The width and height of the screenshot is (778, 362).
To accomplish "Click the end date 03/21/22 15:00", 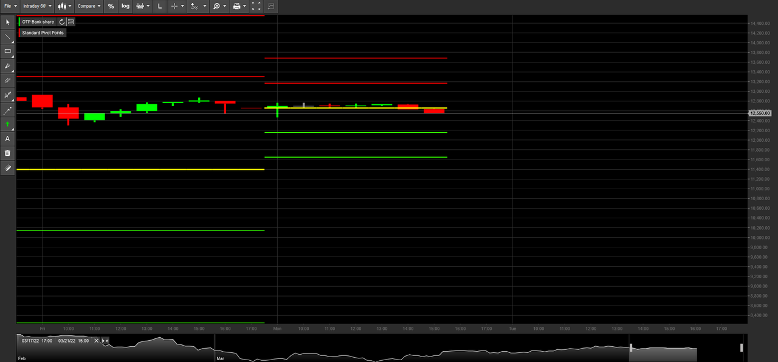I will pos(74,341).
